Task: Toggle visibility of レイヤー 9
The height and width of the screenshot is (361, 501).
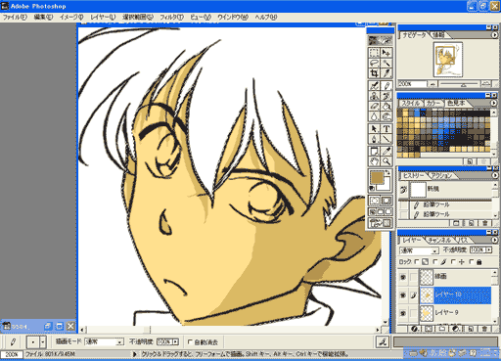Action: 403,313
